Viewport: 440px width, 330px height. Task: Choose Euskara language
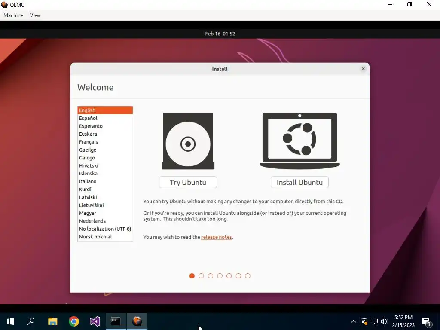[x=105, y=134]
